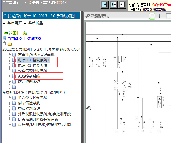Select the FlashPaper text selection cursor tool
The image size is (171, 143).
pos(160,16)
